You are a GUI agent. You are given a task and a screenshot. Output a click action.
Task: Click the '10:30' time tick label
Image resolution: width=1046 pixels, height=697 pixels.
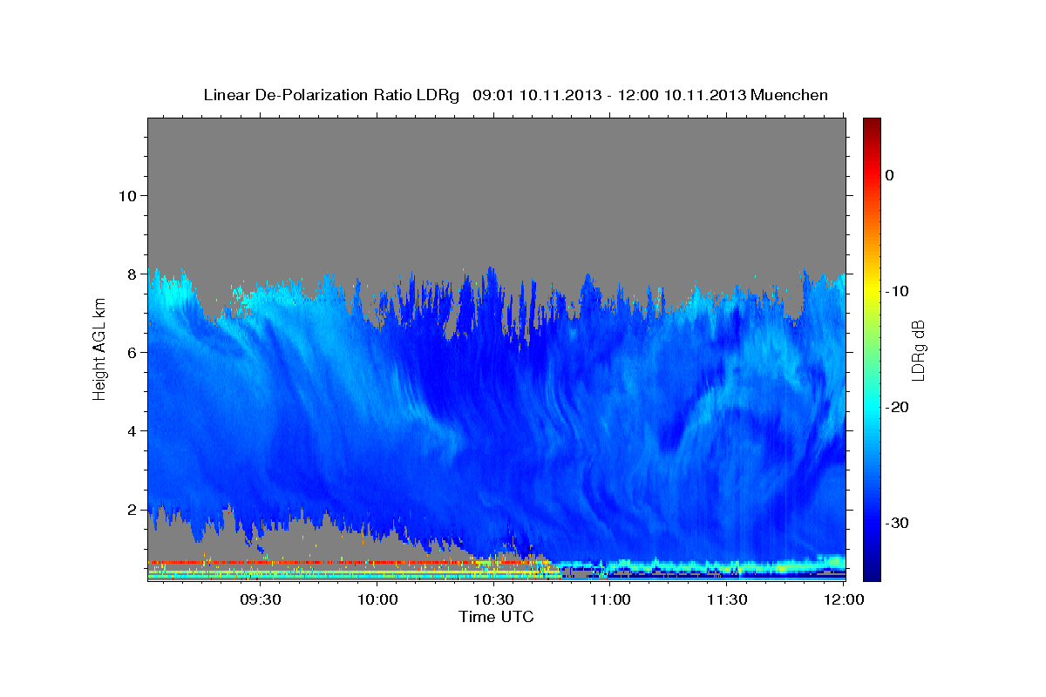pos(493,600)
